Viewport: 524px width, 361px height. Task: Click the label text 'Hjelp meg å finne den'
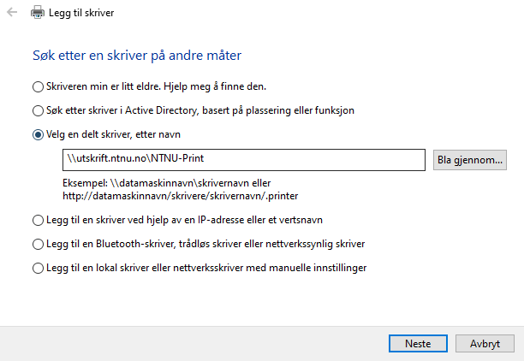point(215,86)
